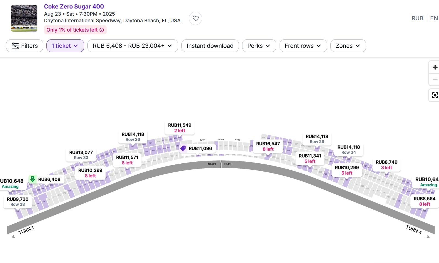The height and width of the screenshot is (263, 439).
Task: Change the EN language setting
Action: tap(434, 18)
